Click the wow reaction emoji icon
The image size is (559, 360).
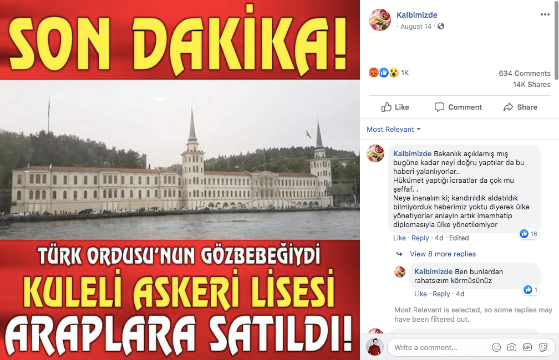[394, 73]
